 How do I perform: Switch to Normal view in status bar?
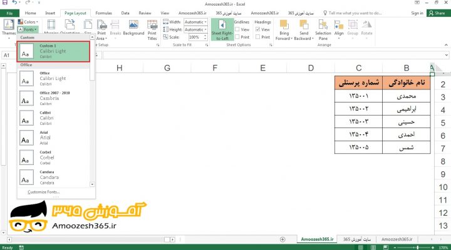coord(360,247)
